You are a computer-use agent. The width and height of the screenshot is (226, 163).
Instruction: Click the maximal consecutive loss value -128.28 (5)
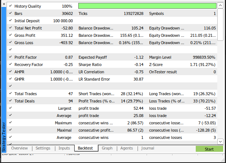206,130
